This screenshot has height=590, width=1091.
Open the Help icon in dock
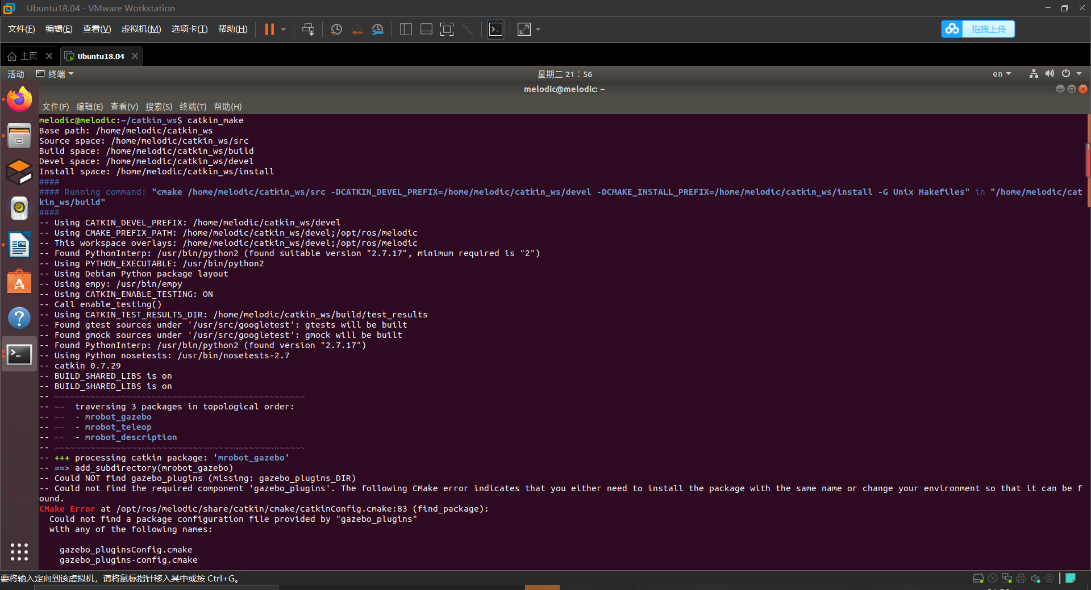(x=19, y=318)
